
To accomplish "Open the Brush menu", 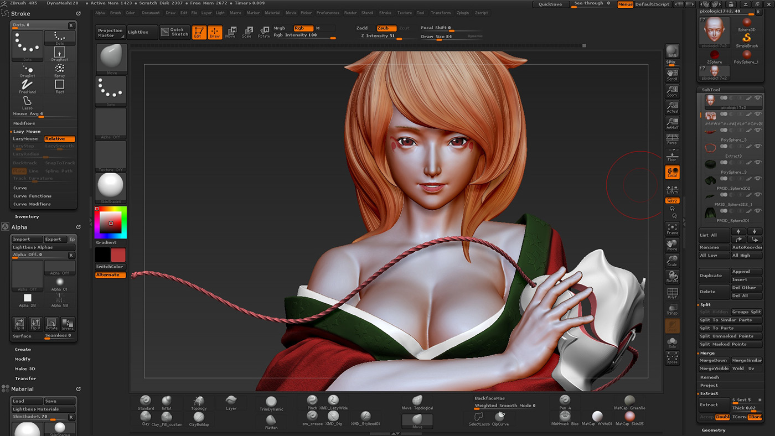I will point(116,13).
